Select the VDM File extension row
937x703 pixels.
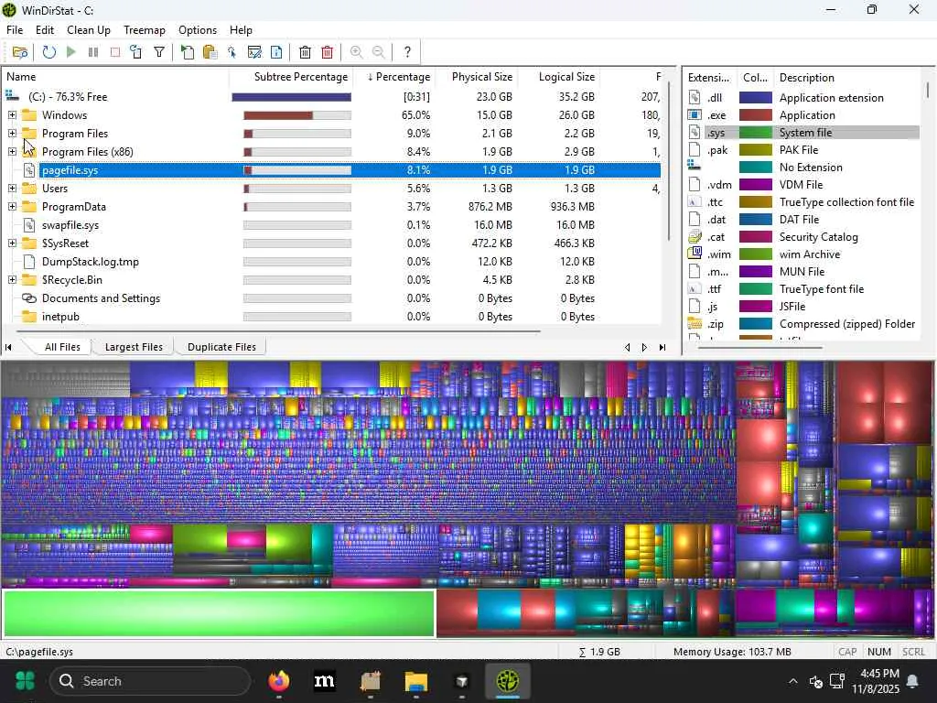pos(802,184)
